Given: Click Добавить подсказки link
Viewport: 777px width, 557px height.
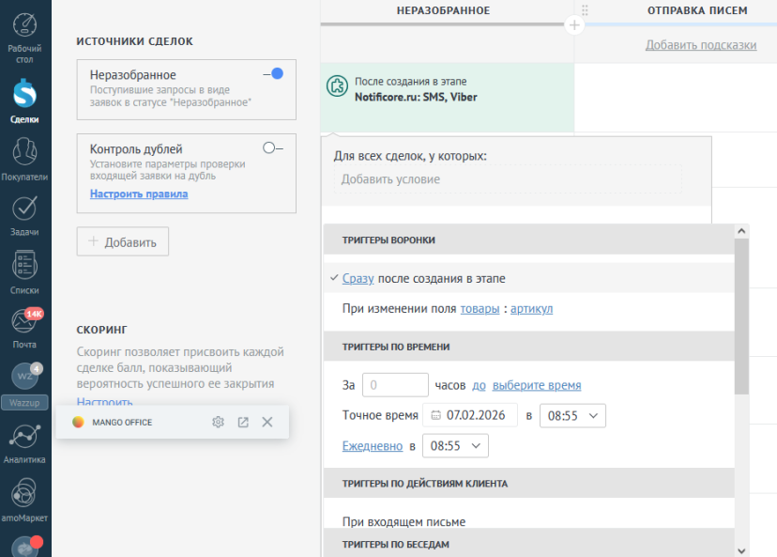Looking at the screenshot, I should tap(701, 45).
